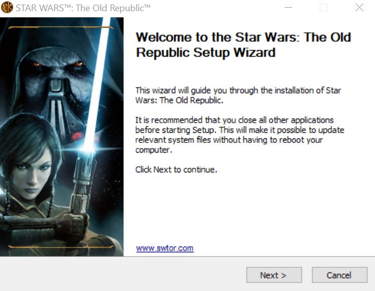Click the "This wizard will guide you" paragraph

tap(238, 95)
